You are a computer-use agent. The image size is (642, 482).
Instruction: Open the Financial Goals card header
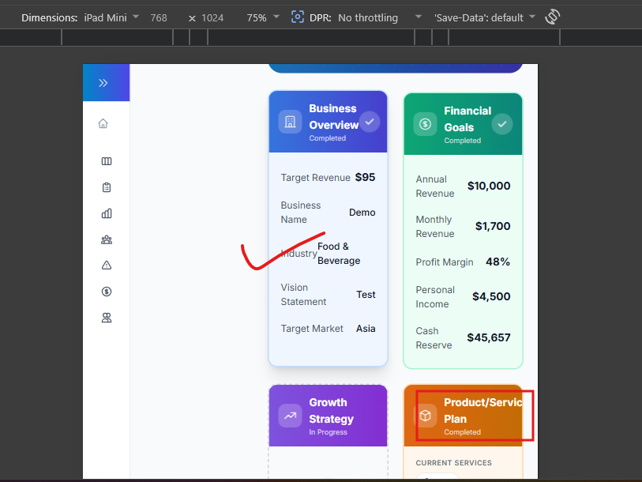coord(463,124)
